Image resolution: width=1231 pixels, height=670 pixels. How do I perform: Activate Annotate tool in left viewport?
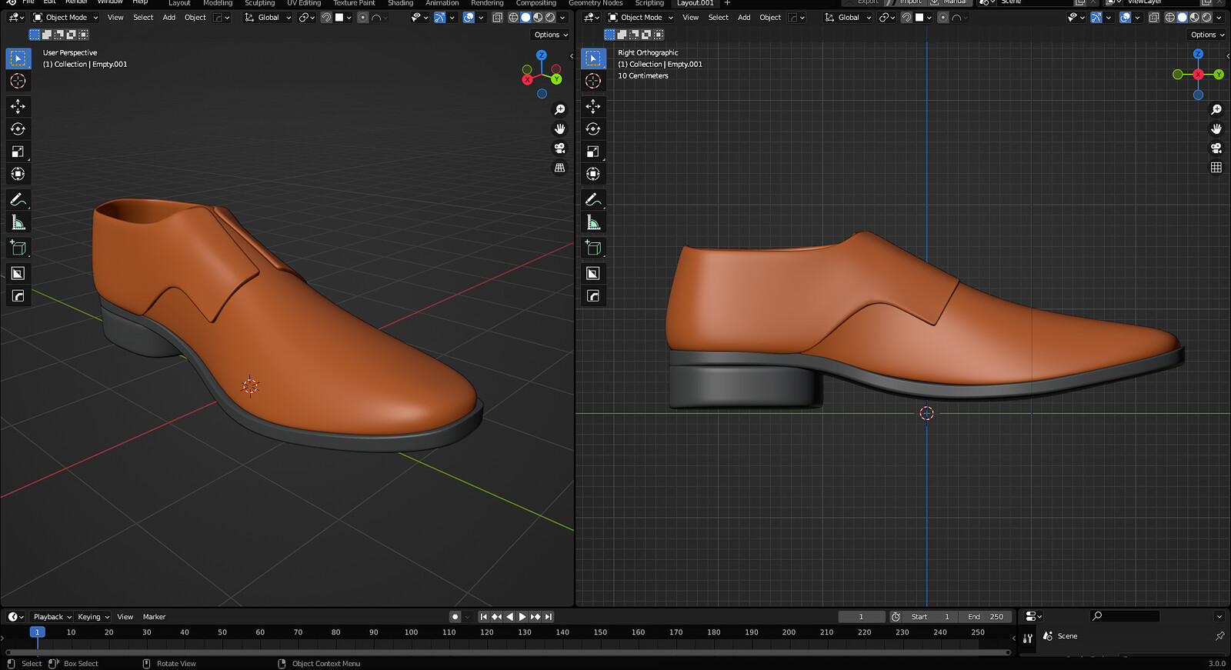[x=18, y=200]
